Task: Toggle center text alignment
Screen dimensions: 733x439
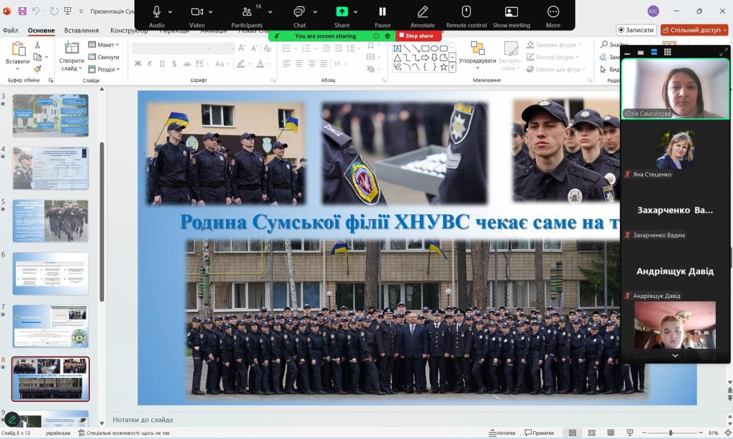Action: [x=299, y=63]
